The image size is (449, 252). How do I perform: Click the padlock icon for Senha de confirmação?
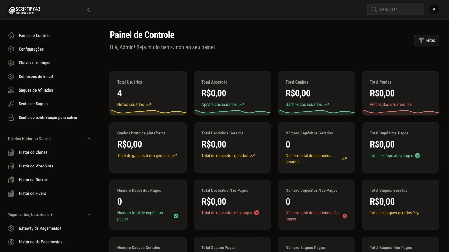coord(11,118)
